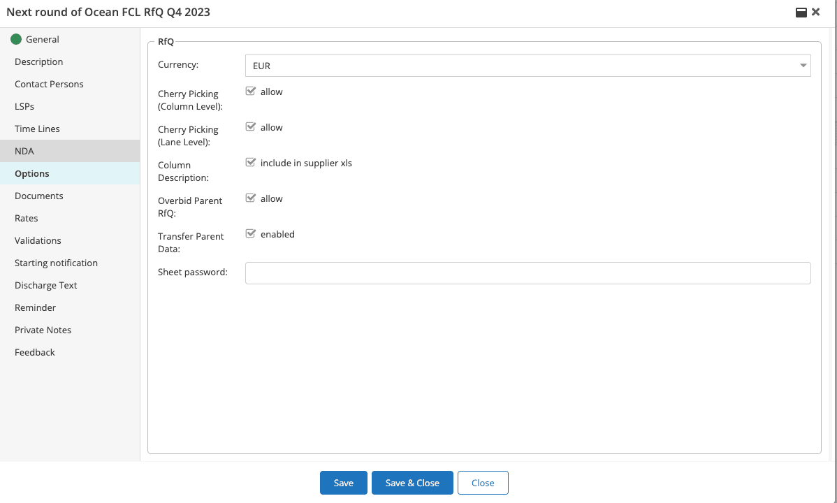
Task: Click the Transfer Parent Data: label
Action: pyautogui.click(x=191, y=242)
